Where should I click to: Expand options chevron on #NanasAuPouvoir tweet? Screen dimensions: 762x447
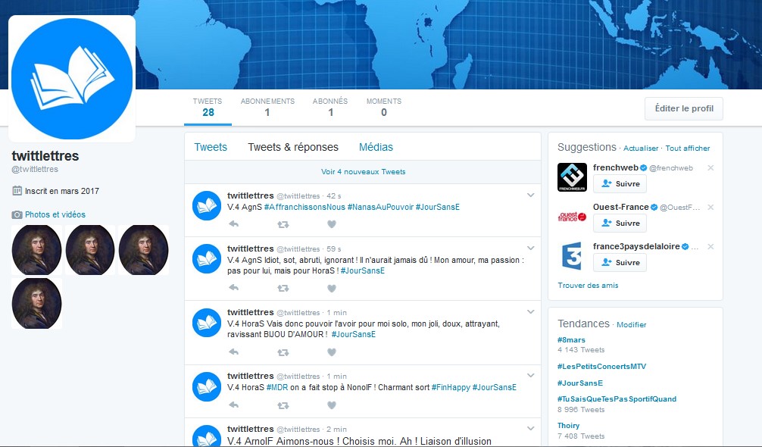(x=530, y=195)
